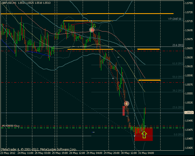This screenshot has height=156, width=195.
Task: Click the 61.8 (W1) Fibonacci label
Action: point(178,63)
